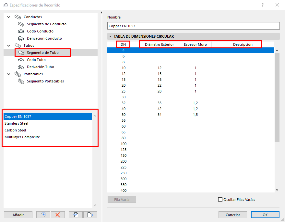Click the Cancelar button
285x222 pixels.
click(233, 215)
